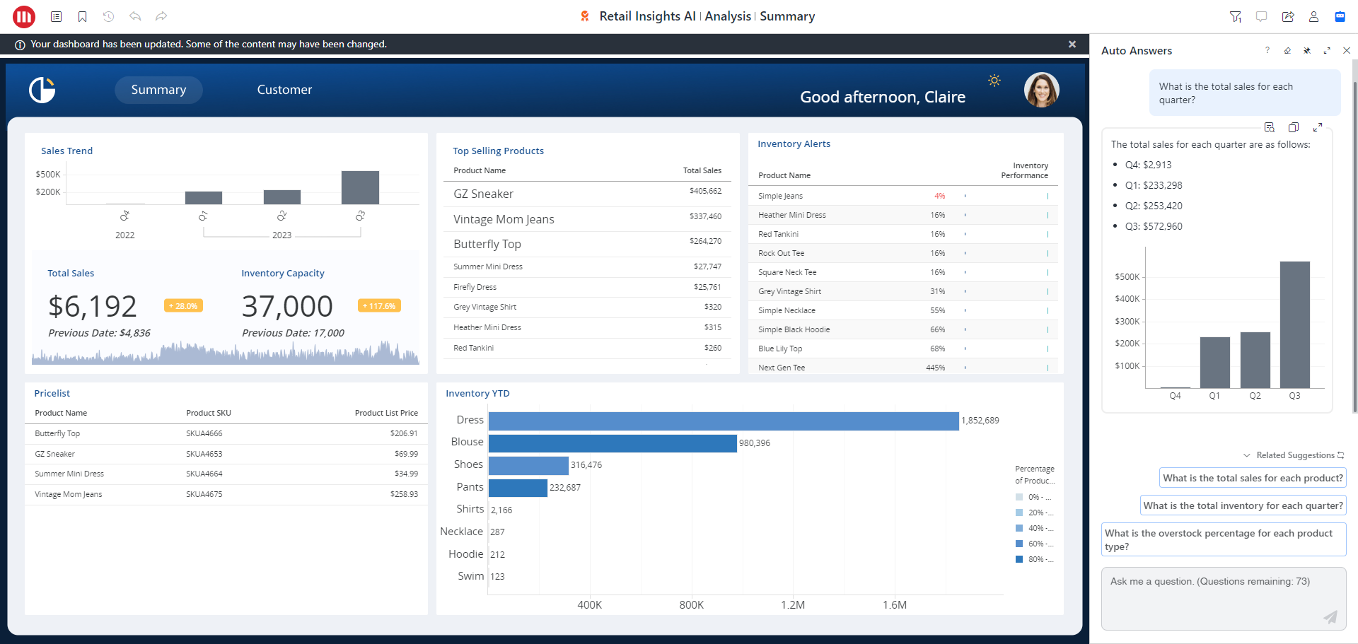
Task: Click the share dashboard icon
Action: 1287,16
